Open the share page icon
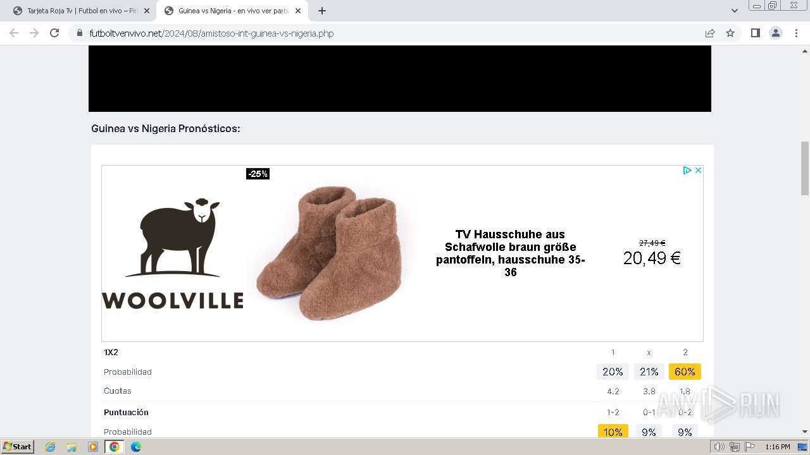Screen dimensions: 810x455 (710, 33)
